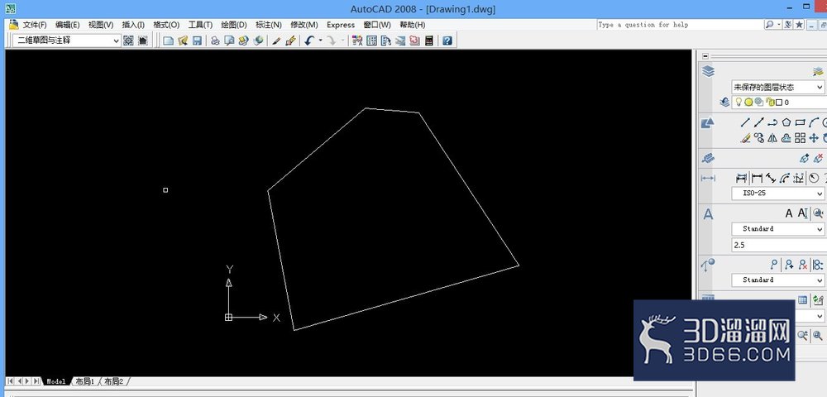This screenshot has height=397, width=827.
Task: Select the Move arrows tool
Action: pyautogui.click(x=814, y=138)
